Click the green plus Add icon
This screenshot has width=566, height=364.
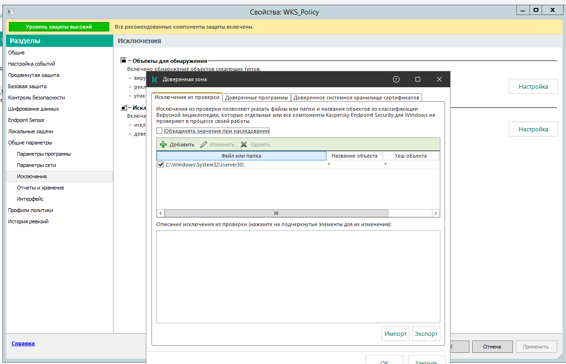click(x=163, y=144)
